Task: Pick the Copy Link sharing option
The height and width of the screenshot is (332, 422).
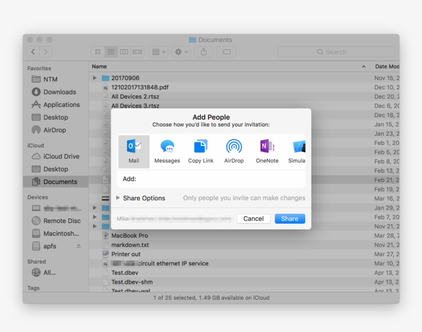Action: pyautogui.click(x=201, y=152)
